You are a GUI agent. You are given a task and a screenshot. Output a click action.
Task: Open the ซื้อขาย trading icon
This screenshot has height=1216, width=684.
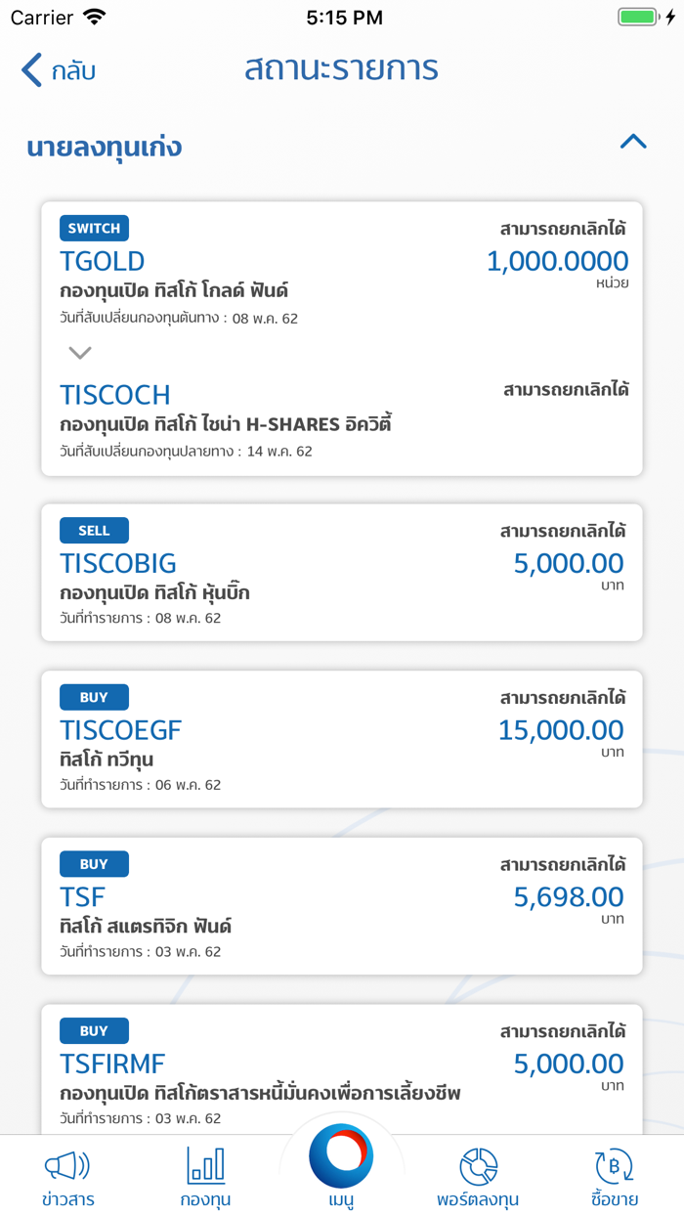point(615,1169)
